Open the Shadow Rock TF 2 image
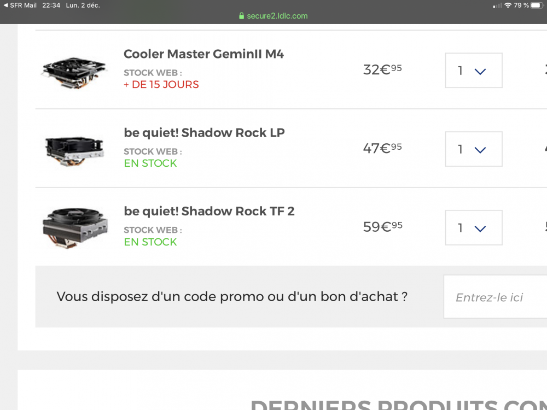The image size is (547, 410). (75, 227)
